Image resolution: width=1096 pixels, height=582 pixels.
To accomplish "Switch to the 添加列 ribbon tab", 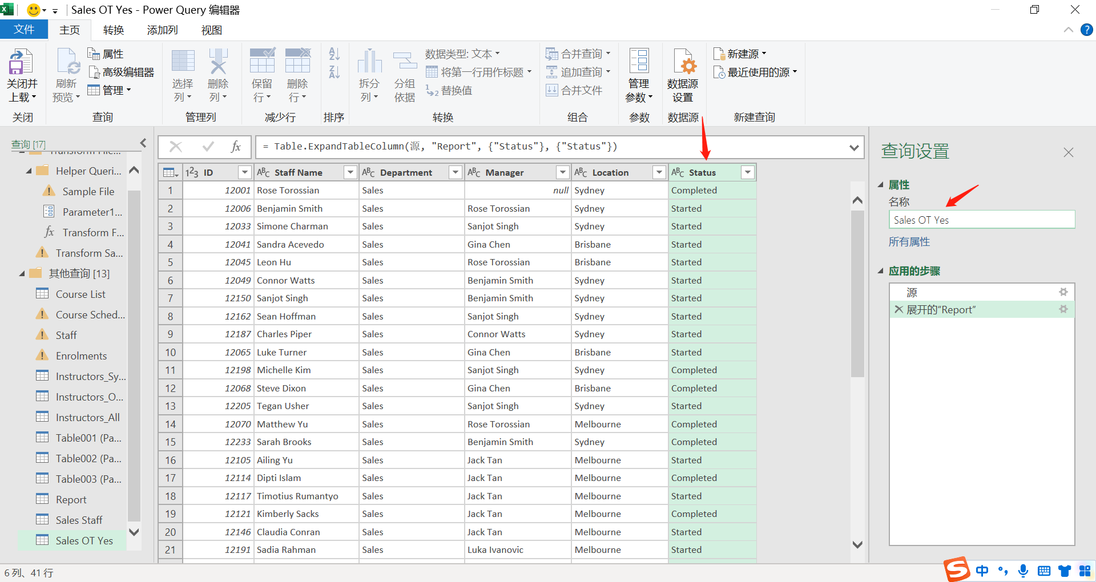I will 162,30.
